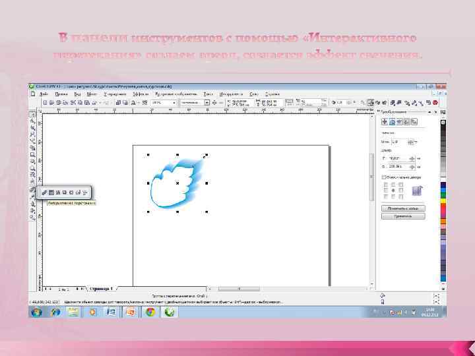This screenshot has height=356, width=475.
Task: Pick the yellow swatch in color palette
Action: coord(443,200)
